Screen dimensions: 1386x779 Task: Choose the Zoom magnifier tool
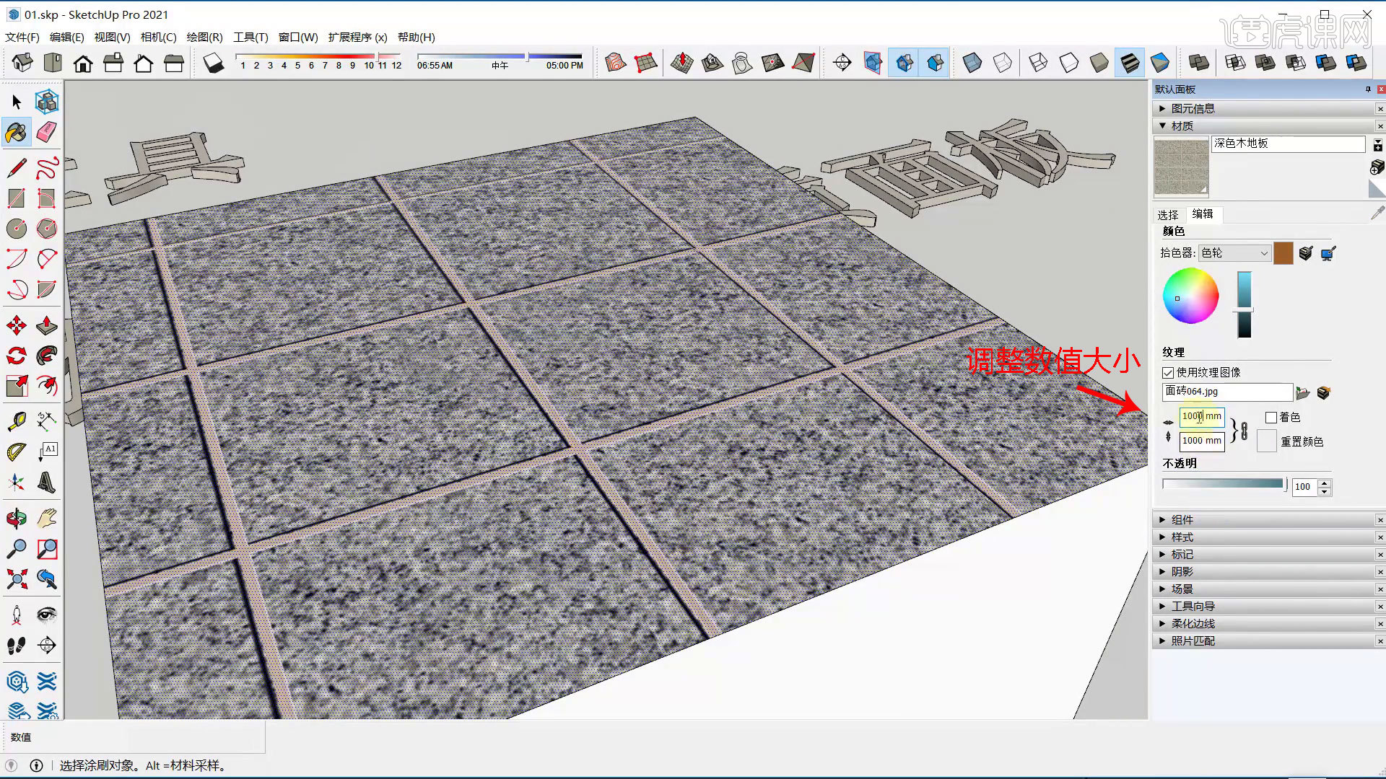click(17, 549)
